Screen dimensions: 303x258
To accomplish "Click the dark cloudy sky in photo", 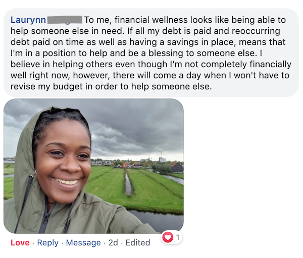I will [135, 126].
